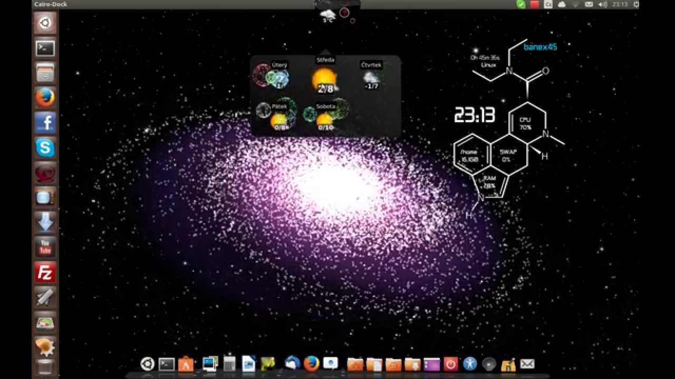Click the clock showing 23:13 in panel
Screen dimensions: 675x379
pos(620,4)
